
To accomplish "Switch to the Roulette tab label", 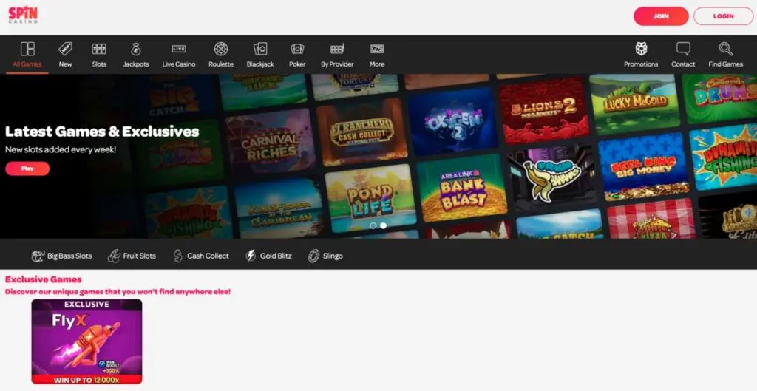I will coord(220,64).
